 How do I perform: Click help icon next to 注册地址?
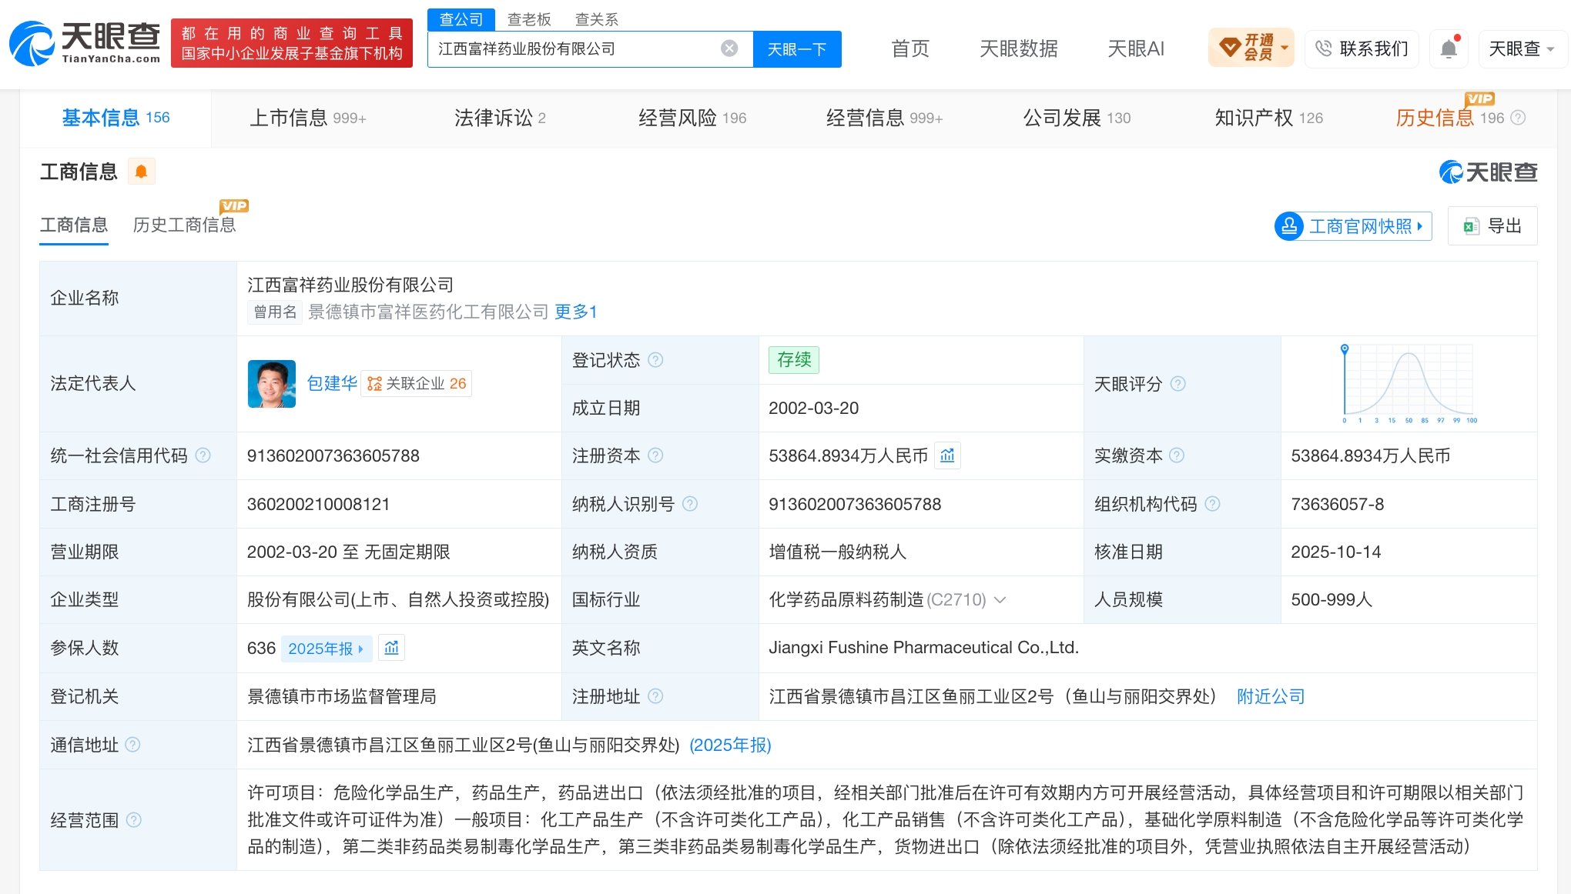pos(655,696)
